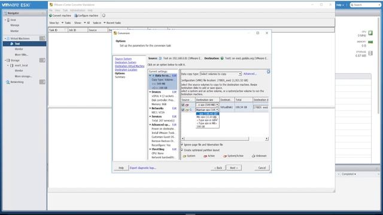Select Type size in MB option
Viewport: 383px width, 215px height.
(208, 124)
